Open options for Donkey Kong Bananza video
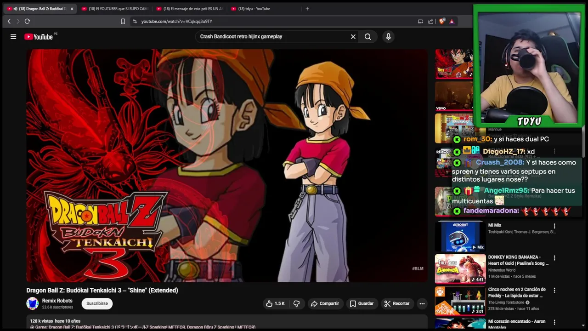The height and width of the screenshot is (331, 588). point(554,258)
